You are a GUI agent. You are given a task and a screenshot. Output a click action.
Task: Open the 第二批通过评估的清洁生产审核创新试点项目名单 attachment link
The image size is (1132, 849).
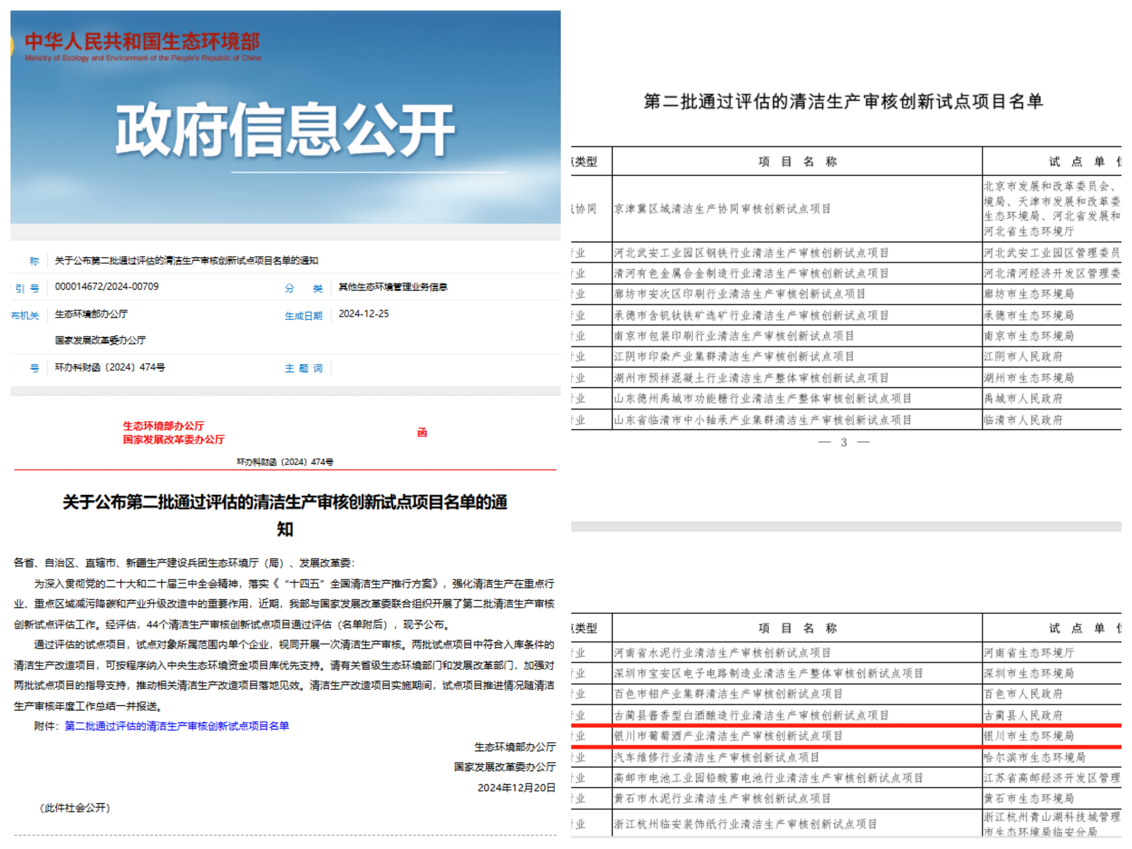[177, 726]
